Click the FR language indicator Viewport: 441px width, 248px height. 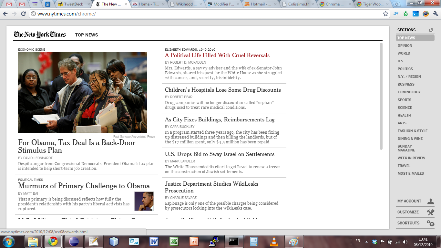pos(358,241)
